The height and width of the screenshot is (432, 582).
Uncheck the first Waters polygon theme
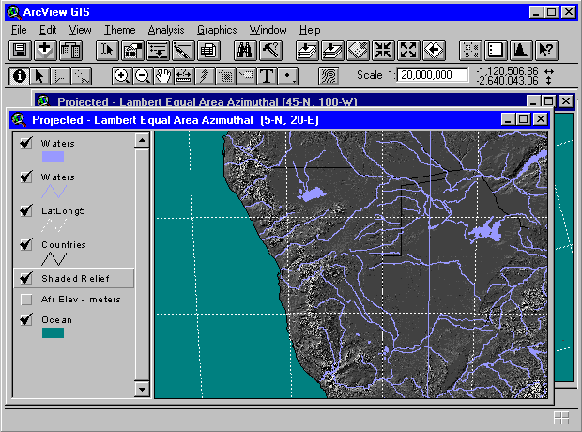tap(26, 143)
